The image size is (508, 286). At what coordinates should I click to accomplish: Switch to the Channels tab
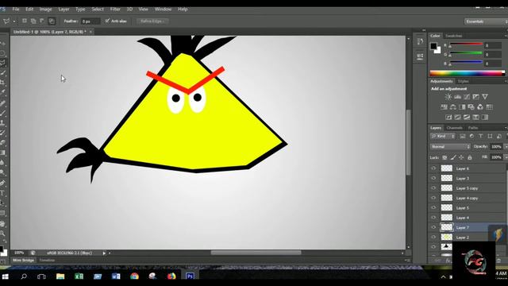pos(454,128)
